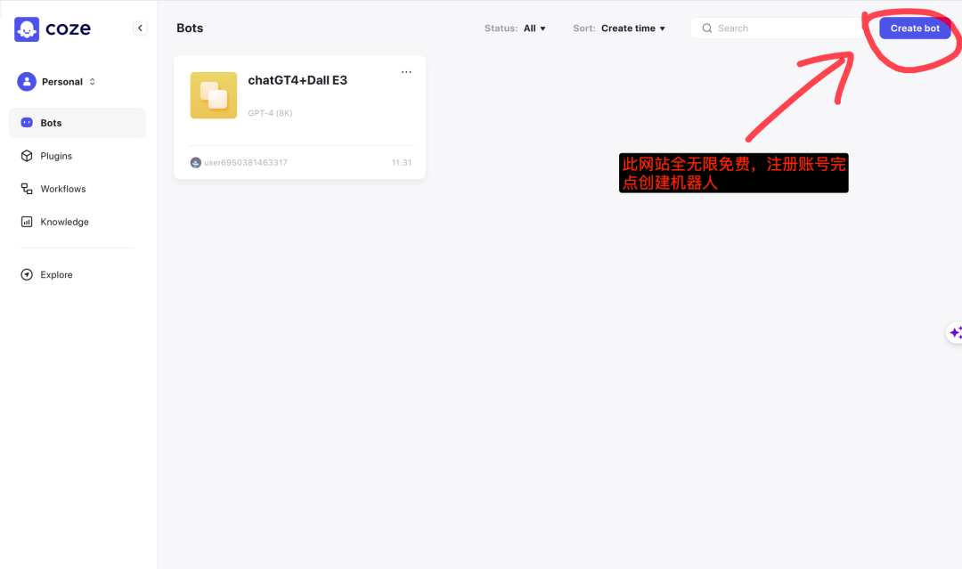Open the sparkle AI assistant floating button

coord(955,332)
